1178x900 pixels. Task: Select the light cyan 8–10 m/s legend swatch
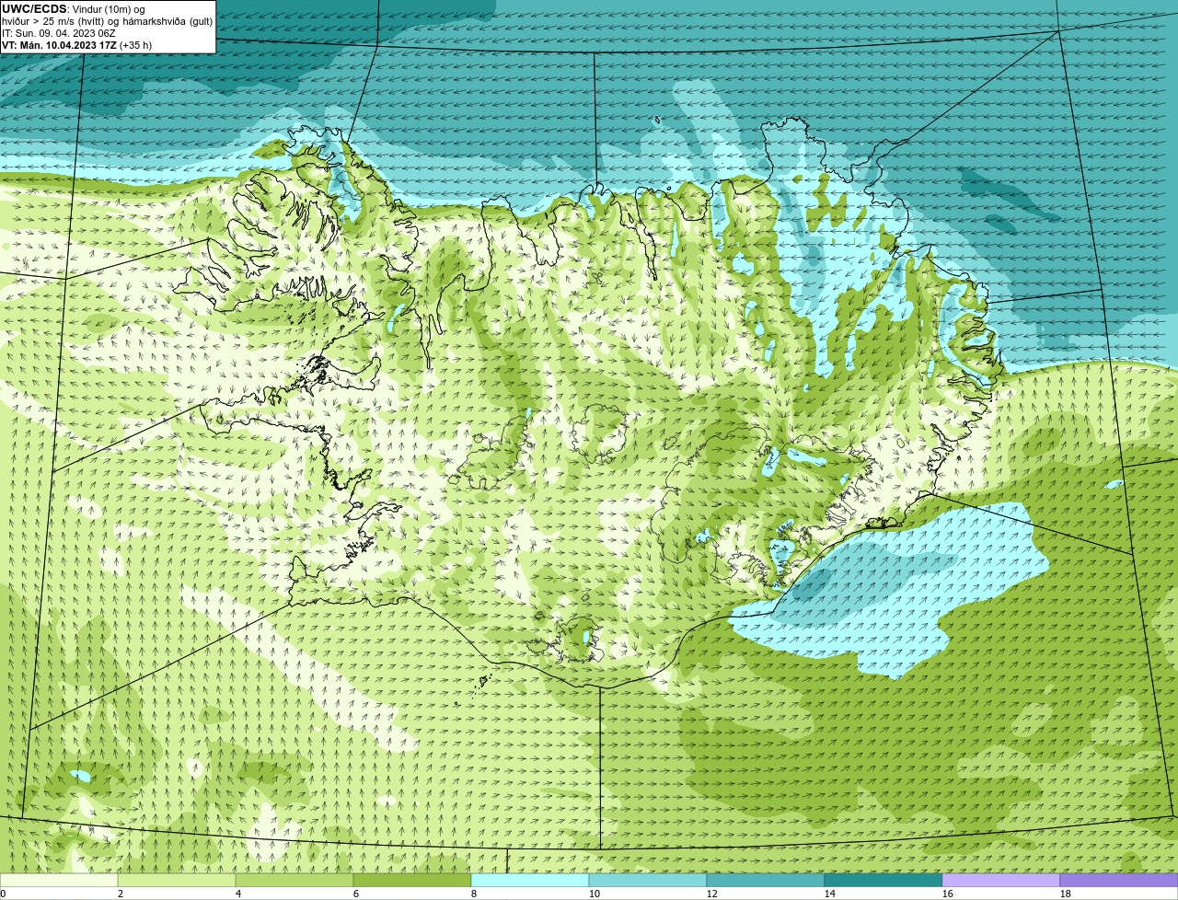530,881
